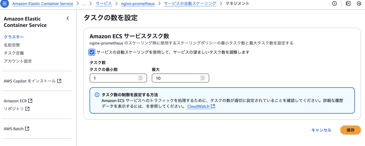Open サービスの自動スケーリング breadcrumb link
Screen dimensions: 365x146
click(190, 4)
